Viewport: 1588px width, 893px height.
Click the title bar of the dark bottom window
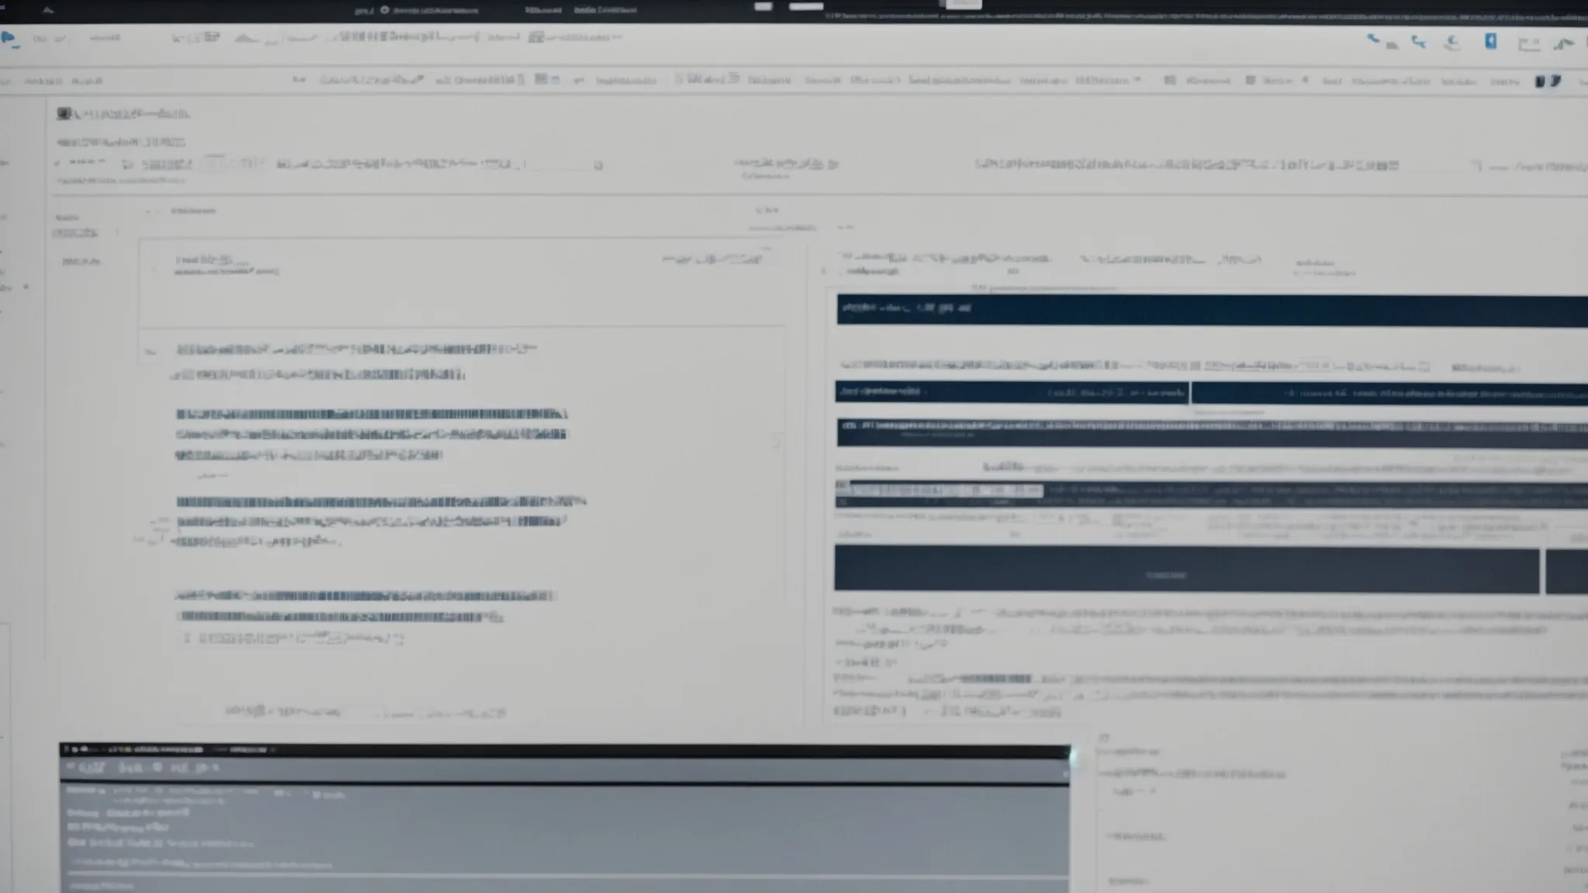click(x=564, y=750)
